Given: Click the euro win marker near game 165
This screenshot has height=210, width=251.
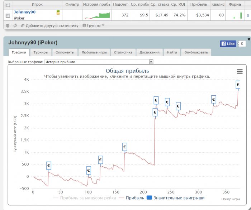Looking at the screenshot, I should coord(125,147).
